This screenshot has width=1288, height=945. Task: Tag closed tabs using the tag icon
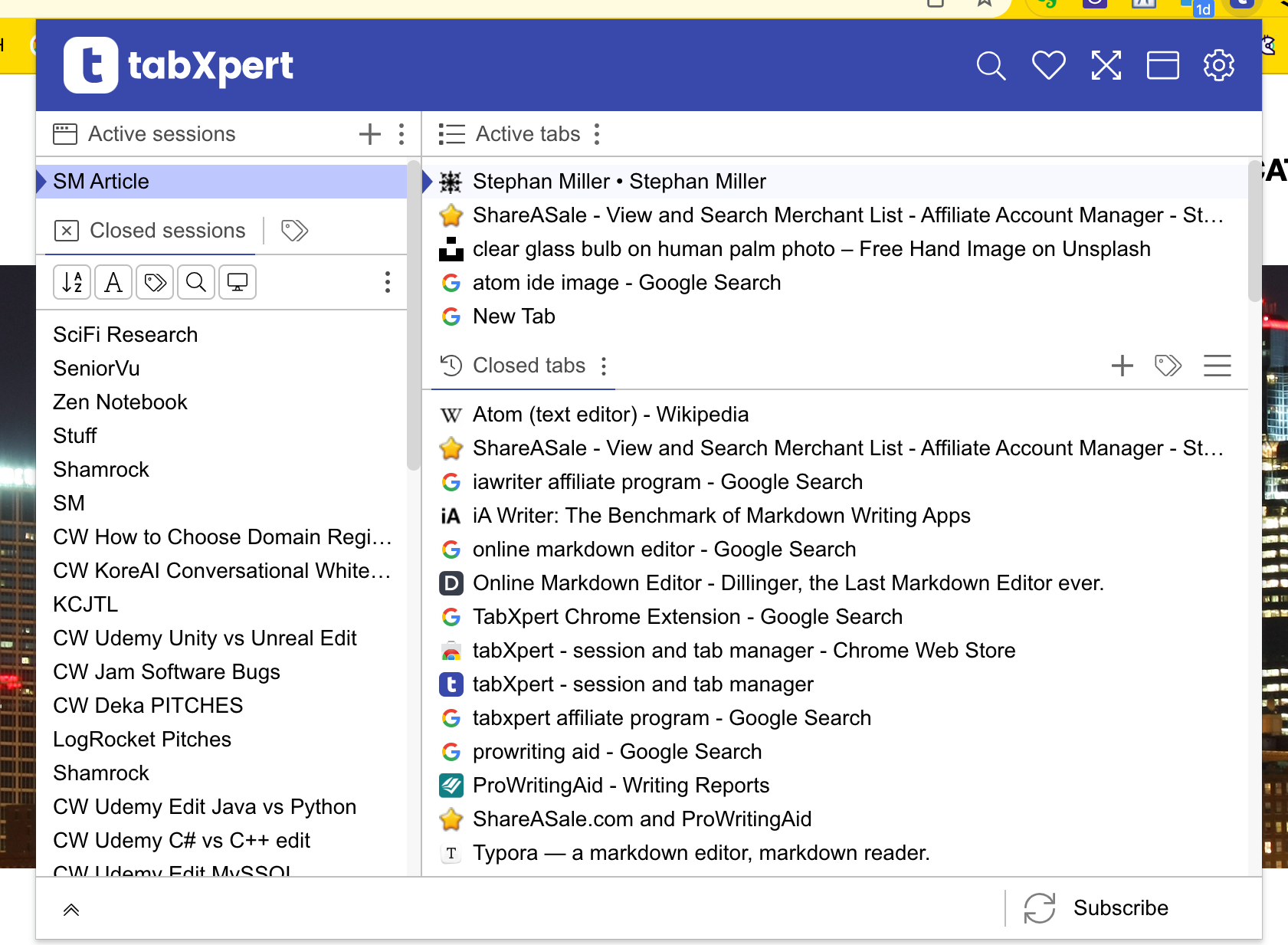[x=1168, y=366]
